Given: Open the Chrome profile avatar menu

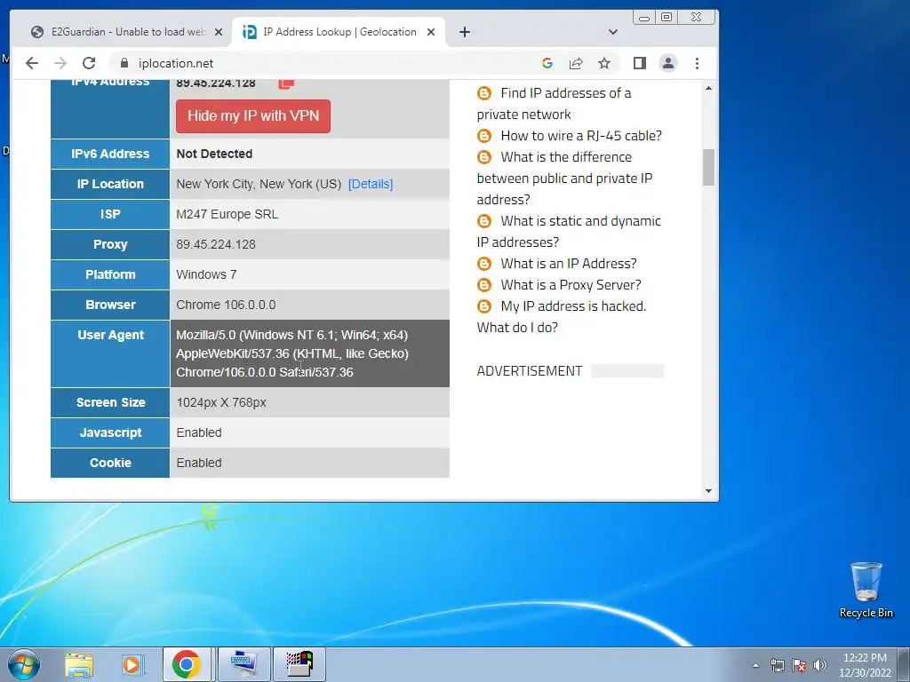Looking at the screenshot, I should 668,63.
